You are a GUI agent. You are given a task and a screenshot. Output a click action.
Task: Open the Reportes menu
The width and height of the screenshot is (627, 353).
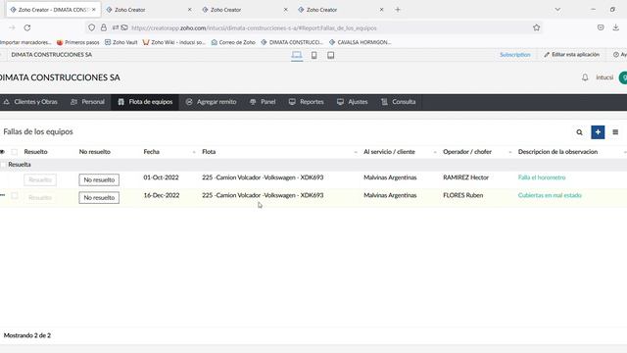pyautogui.click(x=307, y=102)
